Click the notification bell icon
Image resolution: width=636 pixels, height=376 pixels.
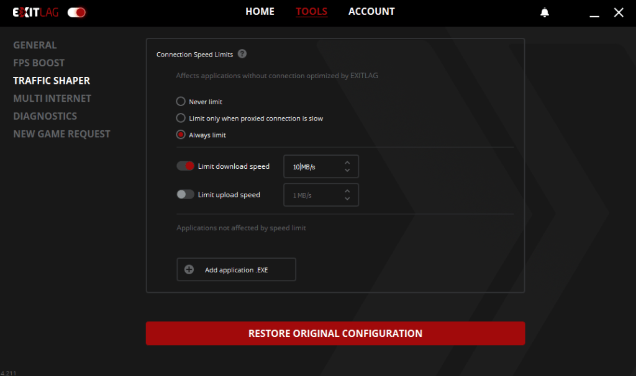pos(545,12)
